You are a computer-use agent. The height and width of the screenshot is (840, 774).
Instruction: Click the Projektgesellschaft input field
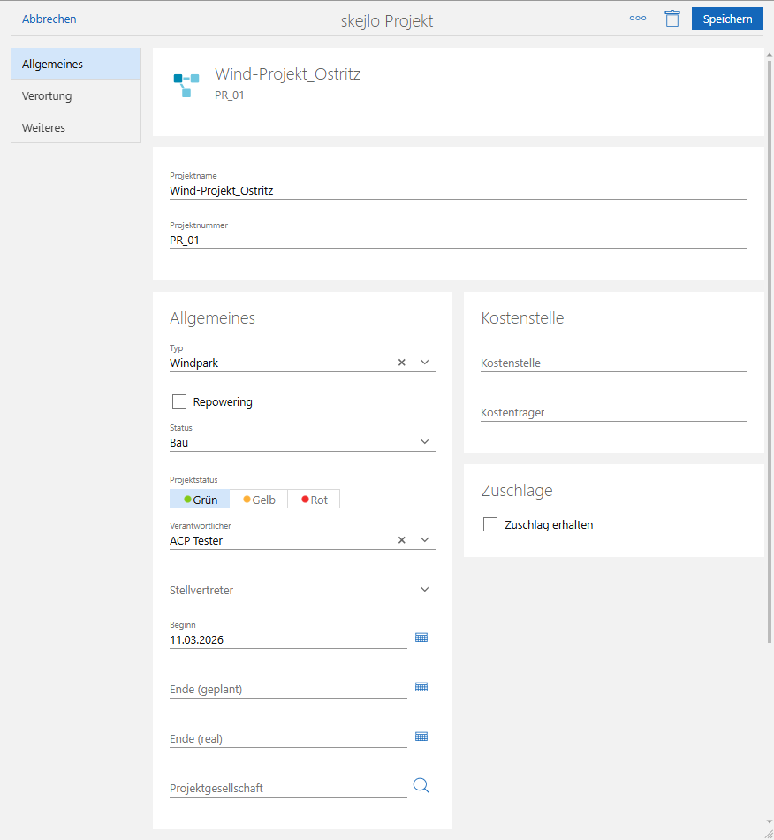coord(289,788)
